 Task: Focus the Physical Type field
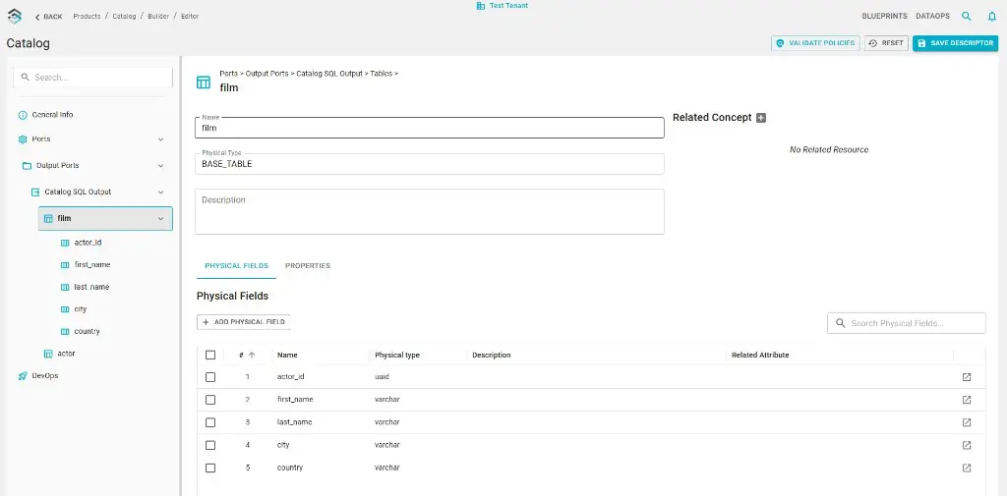(430, 164)
